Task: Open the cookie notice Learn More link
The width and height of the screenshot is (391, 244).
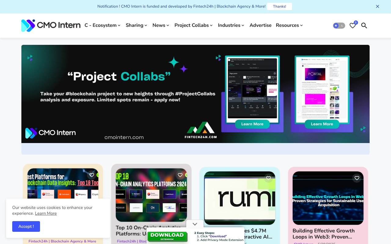Action: [x=46, y=213]
